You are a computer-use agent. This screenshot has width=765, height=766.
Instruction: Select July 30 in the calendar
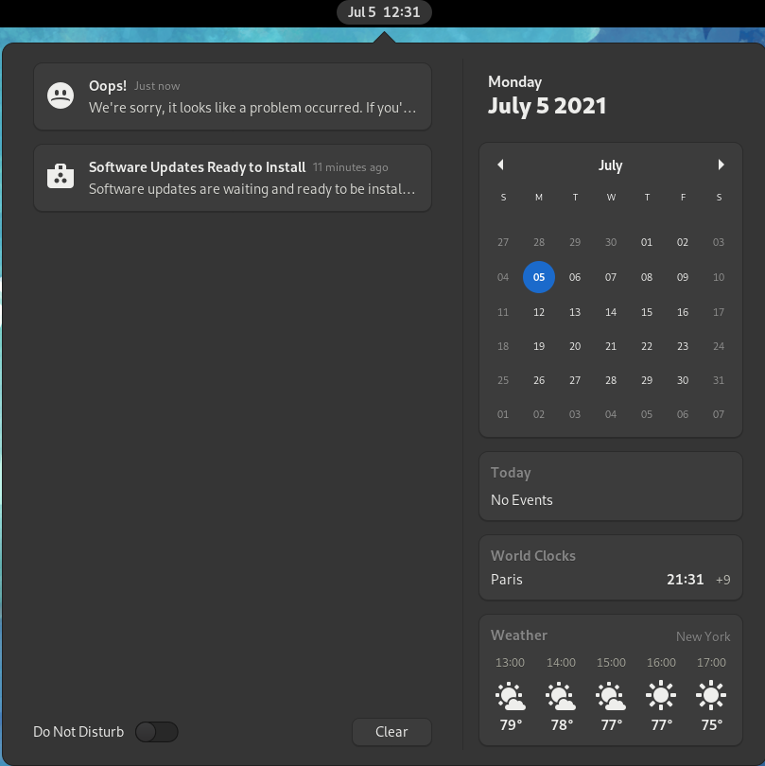(683, 380)
